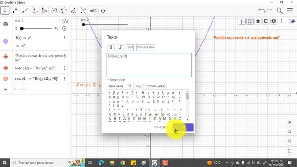The height and width of the screenshot is (167, 297).
Task: Redo the last undone action
Action: coord(270,11)
